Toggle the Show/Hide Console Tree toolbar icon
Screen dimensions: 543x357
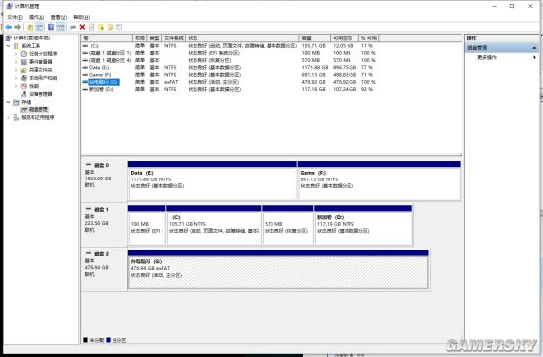point(40,27)
